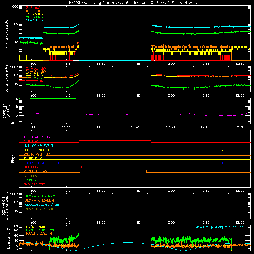The height and width of the screenshot is (254, 254).
Task: Click counts/s/detector axis title of top panel
Action: 6,33
